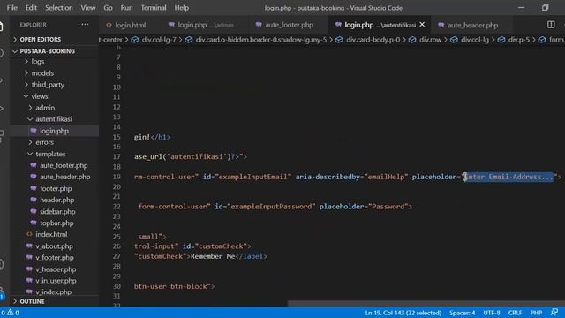This screenshot has height=318, width=565.
Task: Click the split editor icon
Action: click(x=551, y=25)
